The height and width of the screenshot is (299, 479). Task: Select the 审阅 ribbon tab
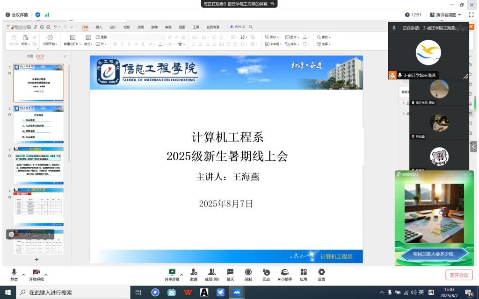[168, 27]
